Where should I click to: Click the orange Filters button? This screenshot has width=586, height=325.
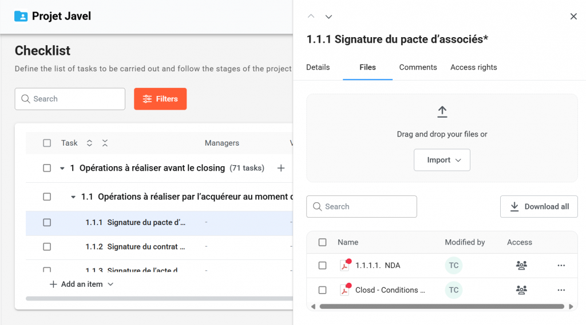pyautogui.click(x=160, y=99)
